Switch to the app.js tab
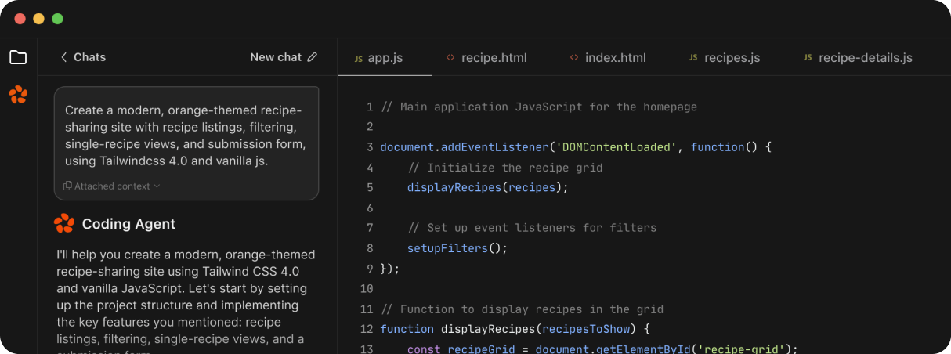 pos(385,58)
